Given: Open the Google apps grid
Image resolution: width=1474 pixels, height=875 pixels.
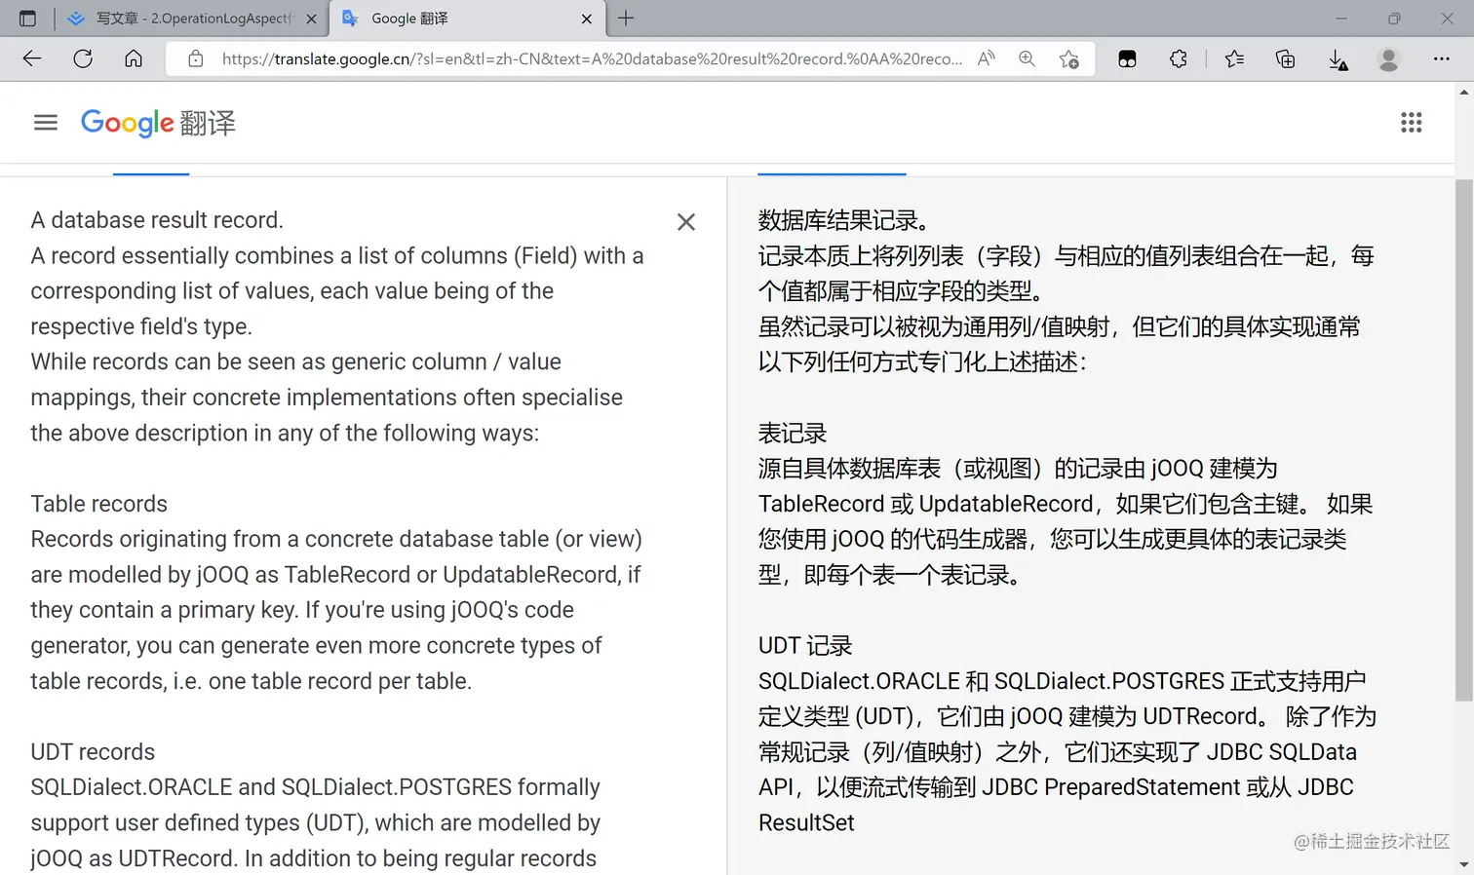Looking at the screenshot, I should click(x=1411, y=122).
